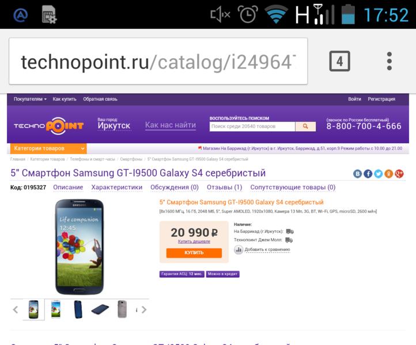Focus the product search input field

[x=252, y=126]
